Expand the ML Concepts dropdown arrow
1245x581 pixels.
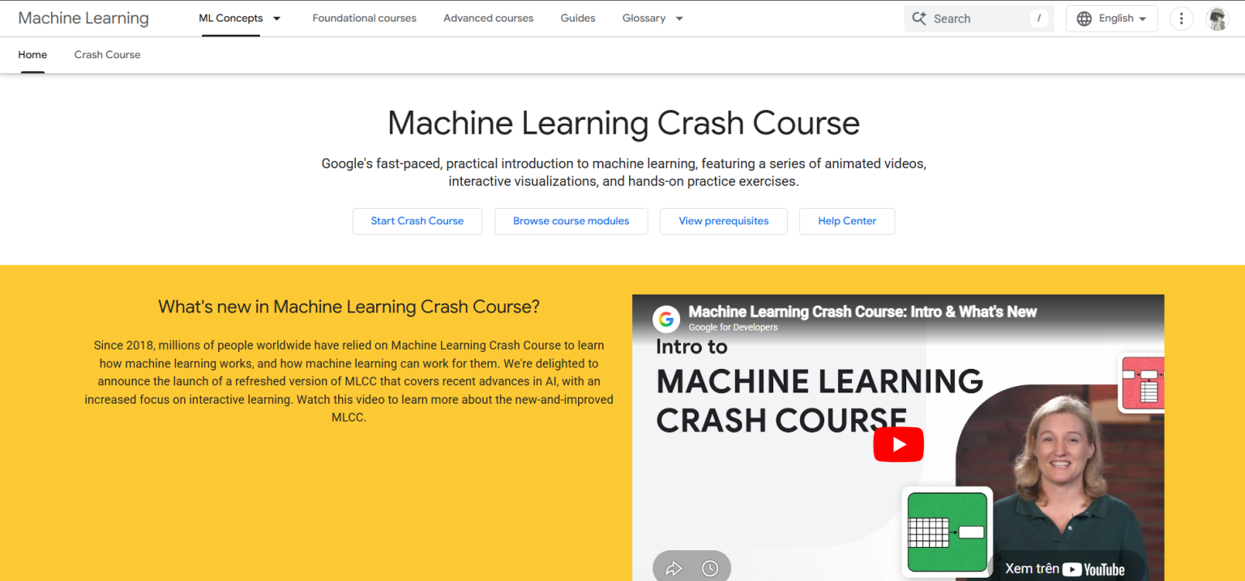[276, 19]
